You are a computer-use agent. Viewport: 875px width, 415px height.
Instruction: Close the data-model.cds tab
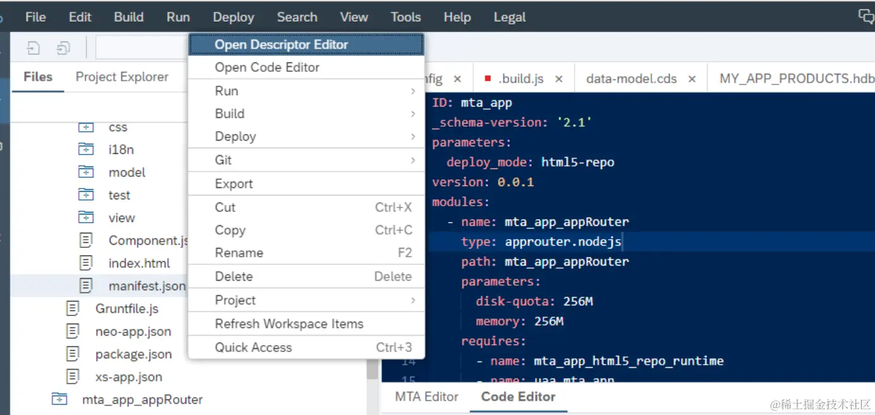pyautogui.click(x=692, y=79)
